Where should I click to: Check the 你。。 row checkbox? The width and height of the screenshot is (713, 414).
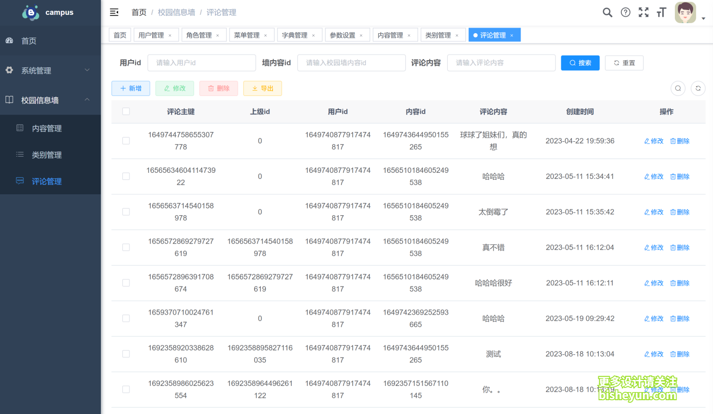click(126, 390)
